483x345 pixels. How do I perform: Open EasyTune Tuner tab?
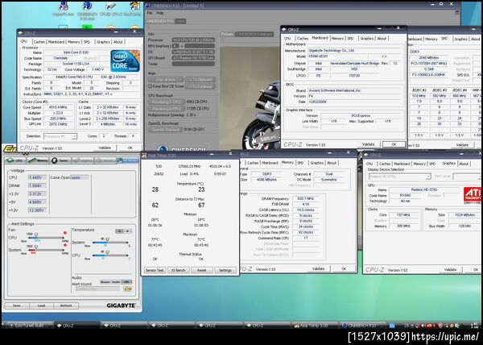point(60,160)
